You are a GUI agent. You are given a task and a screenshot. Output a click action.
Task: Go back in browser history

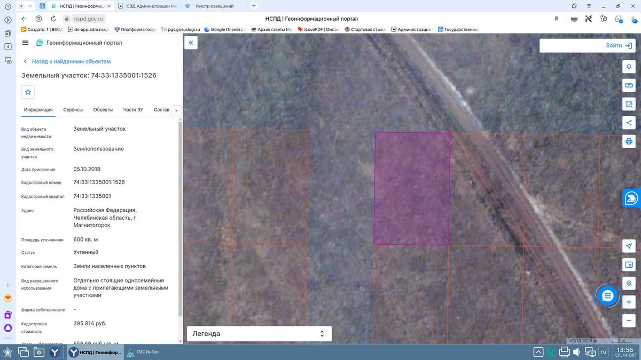click(x=24, y=18)
